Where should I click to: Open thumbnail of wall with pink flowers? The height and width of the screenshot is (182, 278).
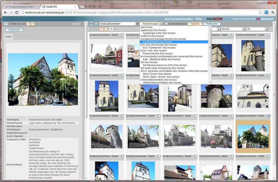tap(216, 136)
